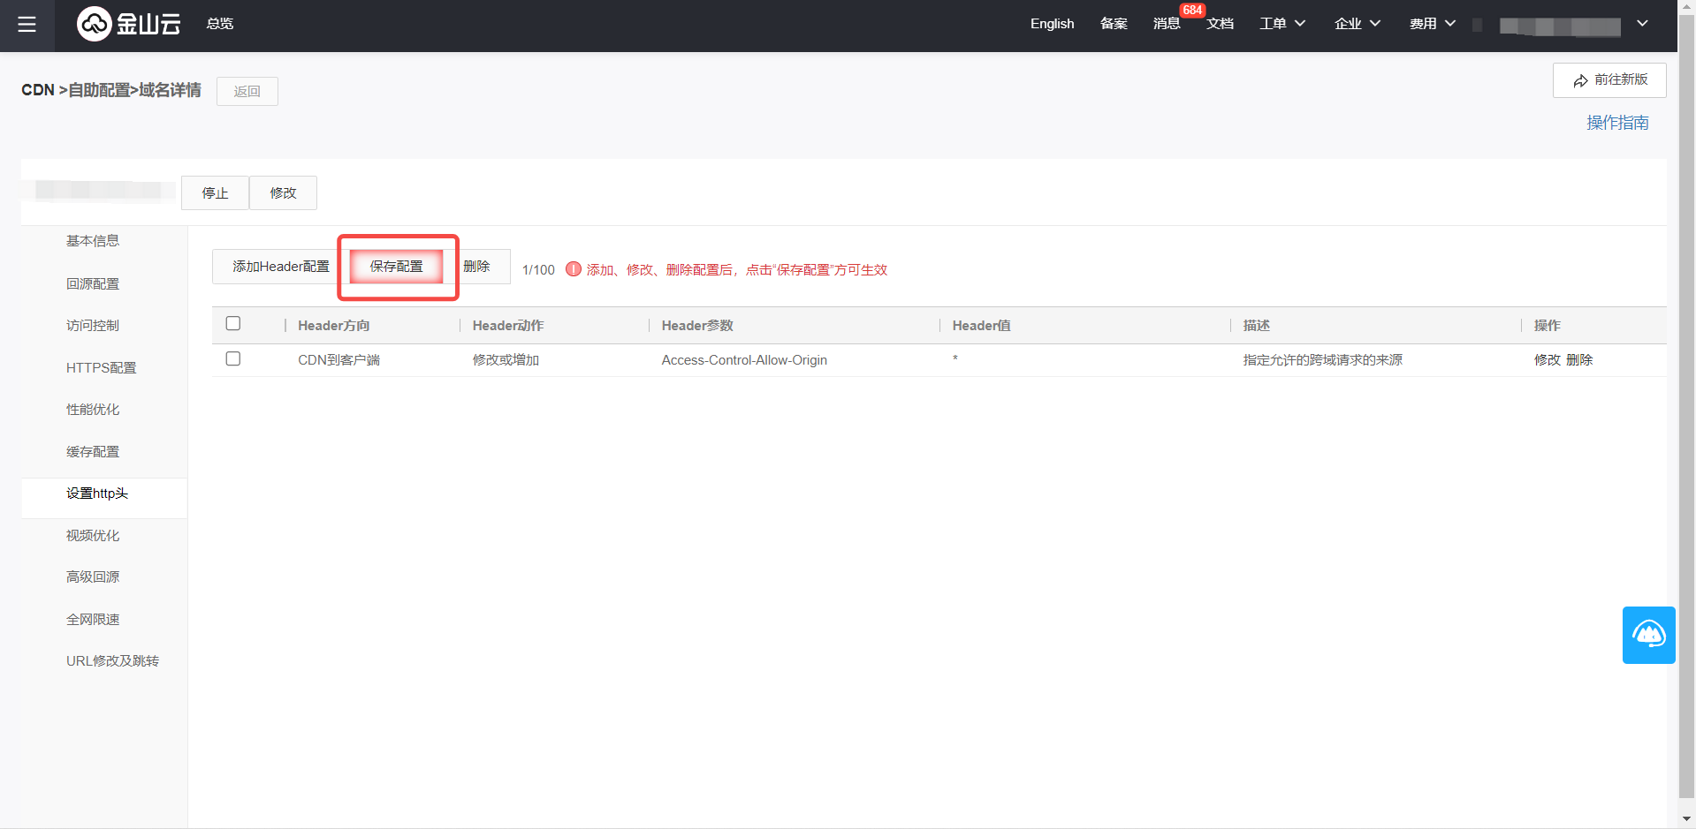Click 修改 in the table row
The width and height of the screenshot is (1696, 829).
coord(1547,360)
